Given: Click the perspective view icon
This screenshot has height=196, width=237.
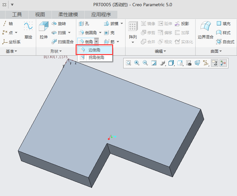Looking at the screenshot, I should click(197, 63).
